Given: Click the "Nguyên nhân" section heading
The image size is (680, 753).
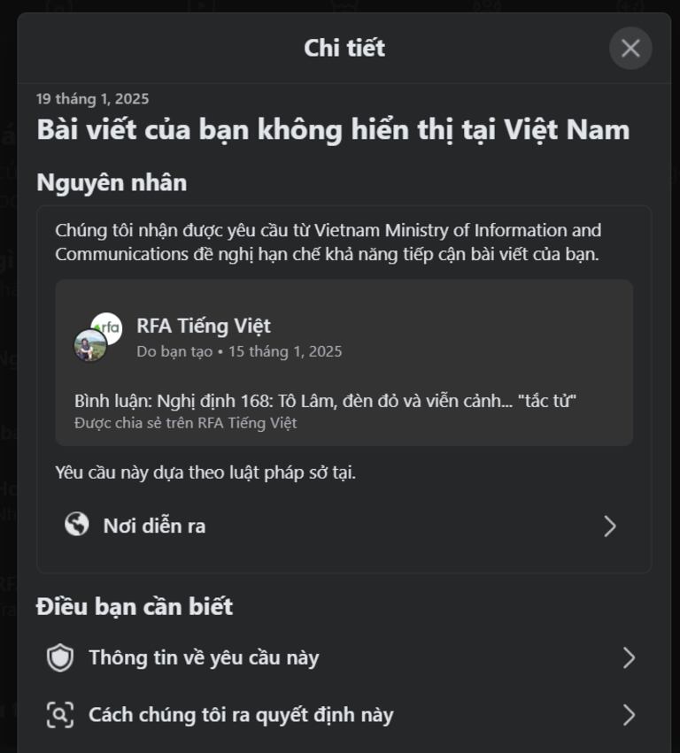Looking at the screenshot, I should click(x=110, y=182).
